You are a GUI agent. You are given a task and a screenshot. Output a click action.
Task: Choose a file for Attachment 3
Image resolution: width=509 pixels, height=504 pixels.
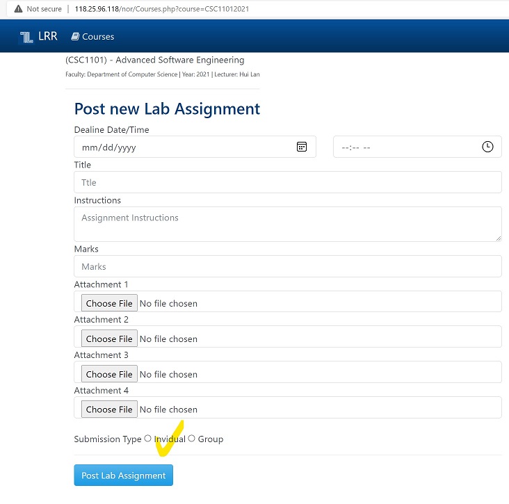click(109, 375)
